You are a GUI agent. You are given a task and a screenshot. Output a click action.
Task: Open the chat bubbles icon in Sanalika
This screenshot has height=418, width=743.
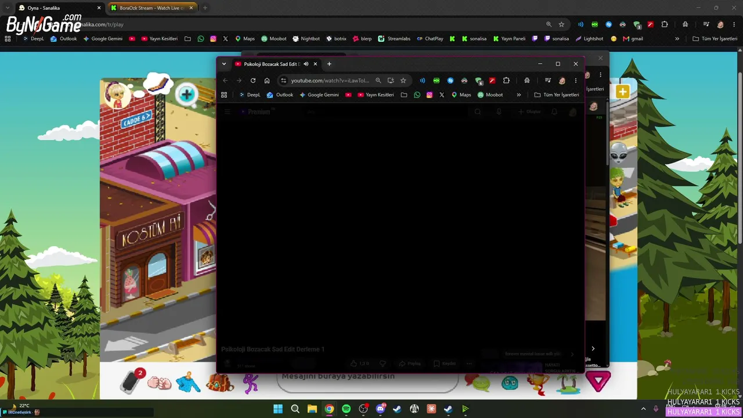478,383
